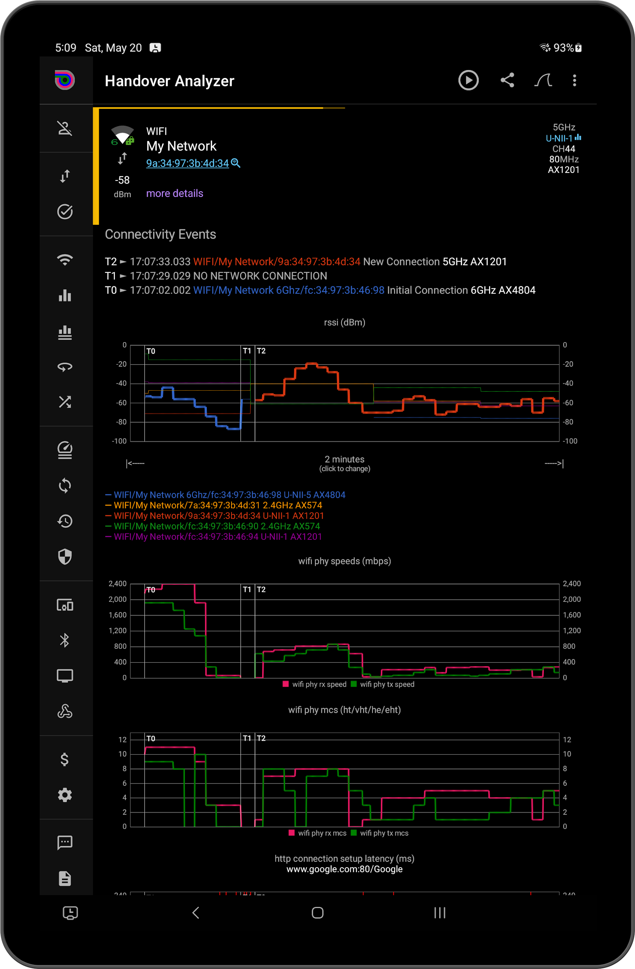Select the up-down arrows sidebar icon
Screen dimensions: 635x969
point(65,176)
